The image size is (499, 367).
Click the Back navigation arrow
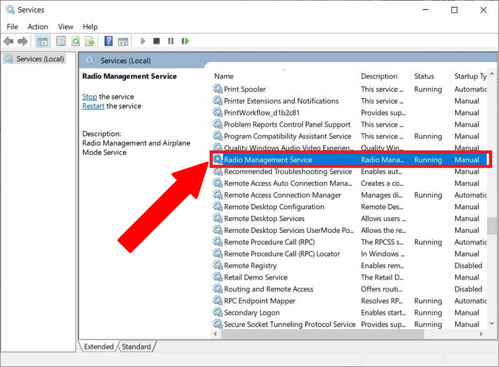point(8,41)
